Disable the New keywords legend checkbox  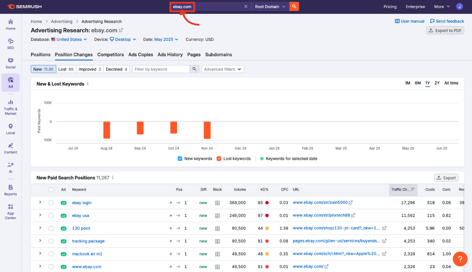pos(179,159)
